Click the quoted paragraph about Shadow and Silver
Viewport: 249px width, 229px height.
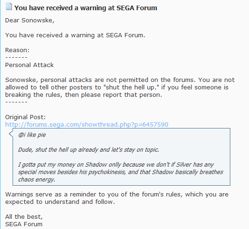click(121, 172)
